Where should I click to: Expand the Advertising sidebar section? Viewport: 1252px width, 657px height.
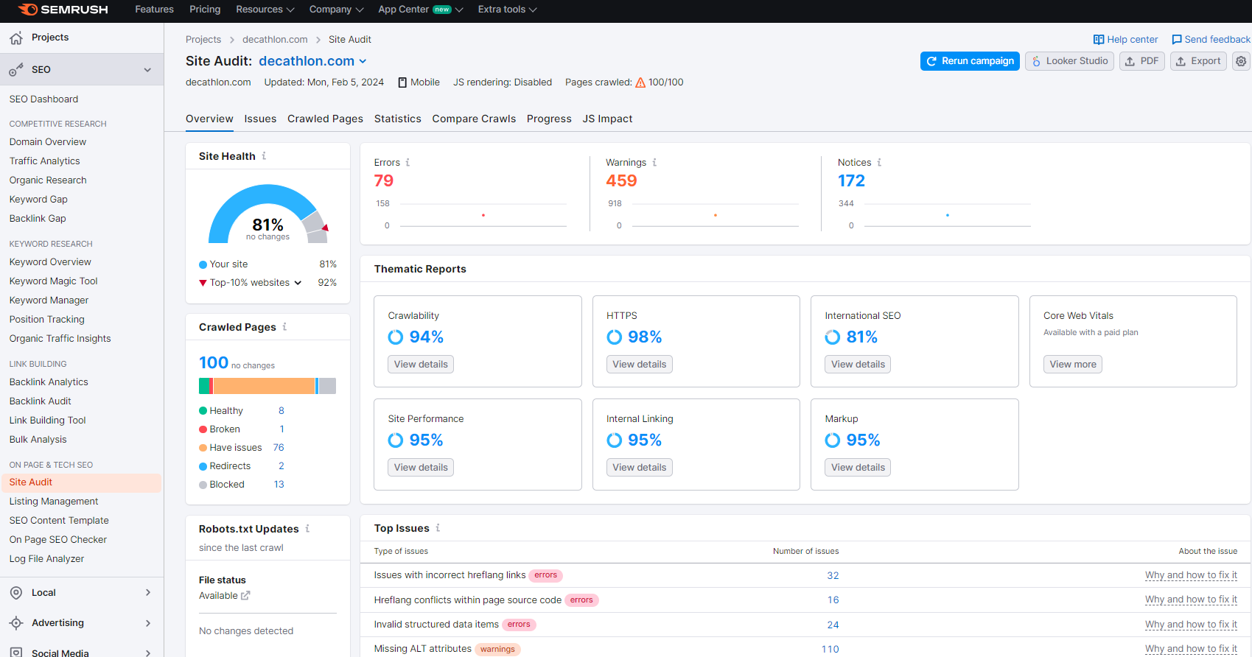click(x=148, y=623)
